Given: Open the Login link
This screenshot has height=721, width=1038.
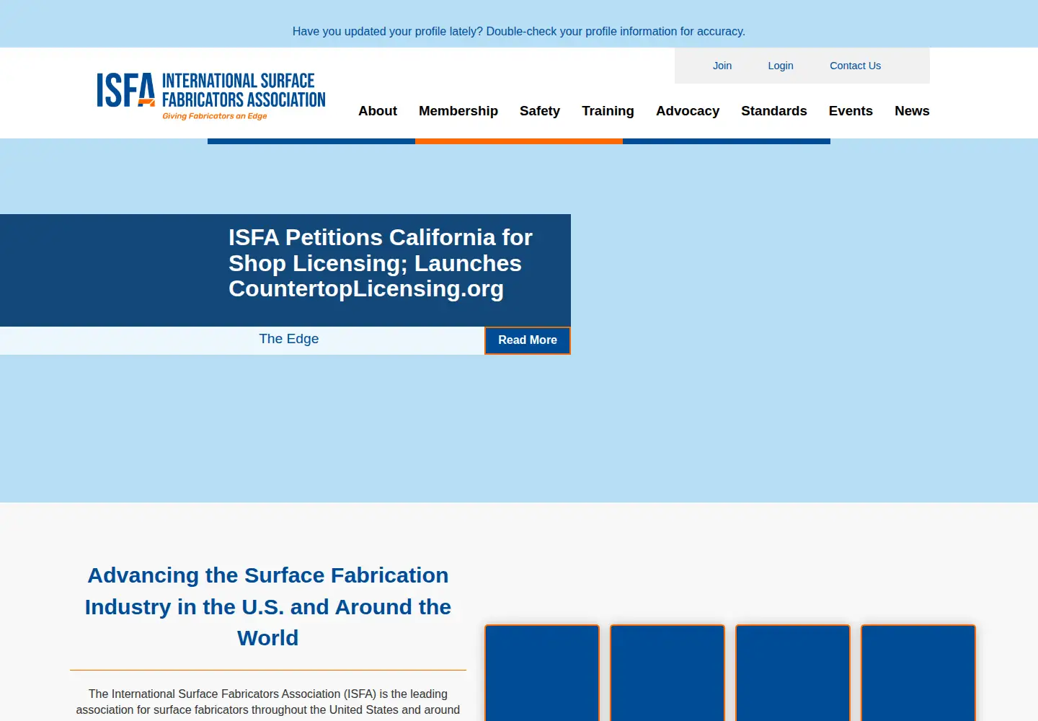Looking at the screenshot, I should [x=781, y=66].
